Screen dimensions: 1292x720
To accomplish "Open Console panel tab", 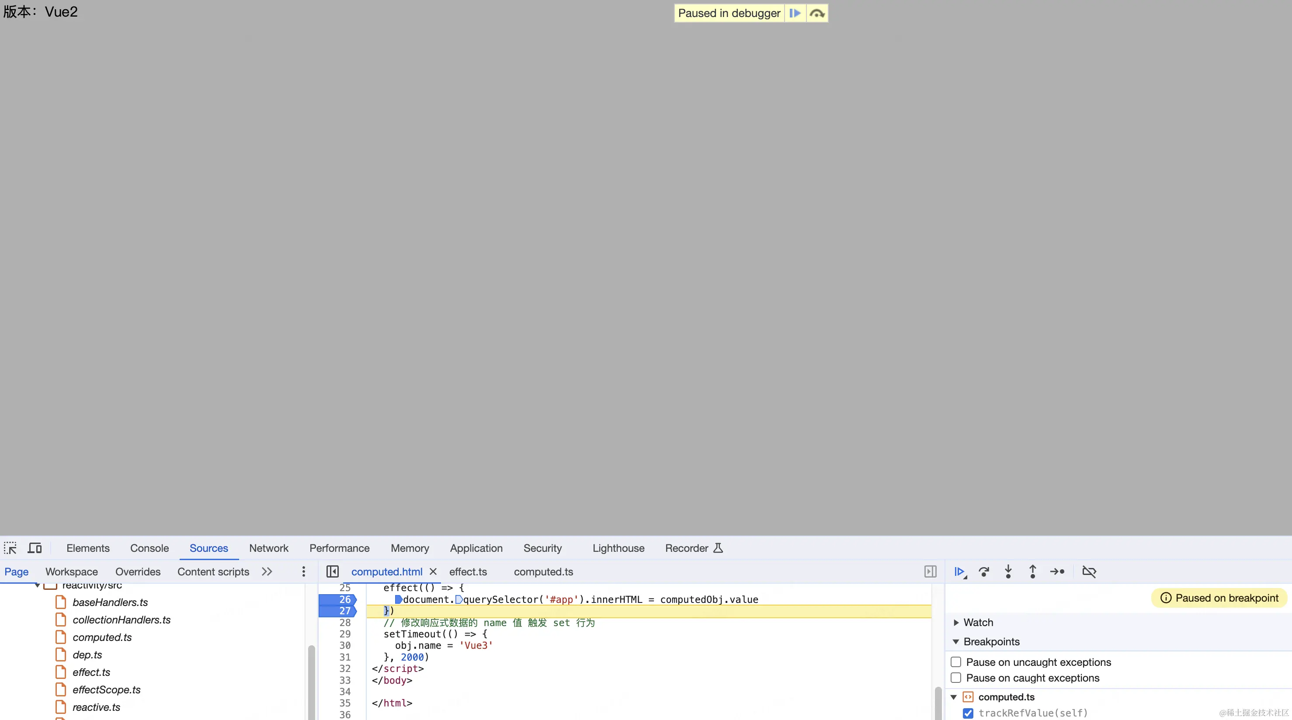I will (149, 548).
